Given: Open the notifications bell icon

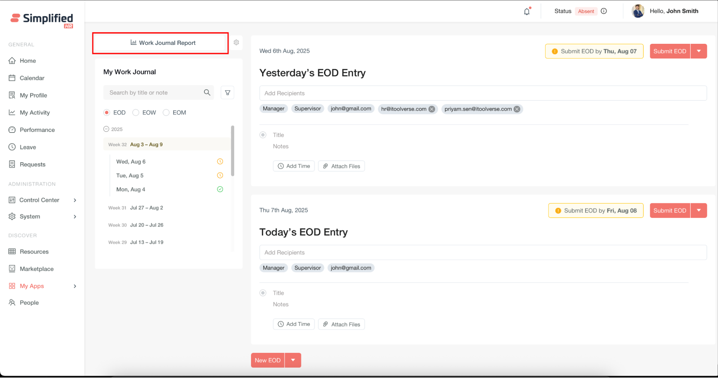Looking at the screenshot, I should 527,11.
